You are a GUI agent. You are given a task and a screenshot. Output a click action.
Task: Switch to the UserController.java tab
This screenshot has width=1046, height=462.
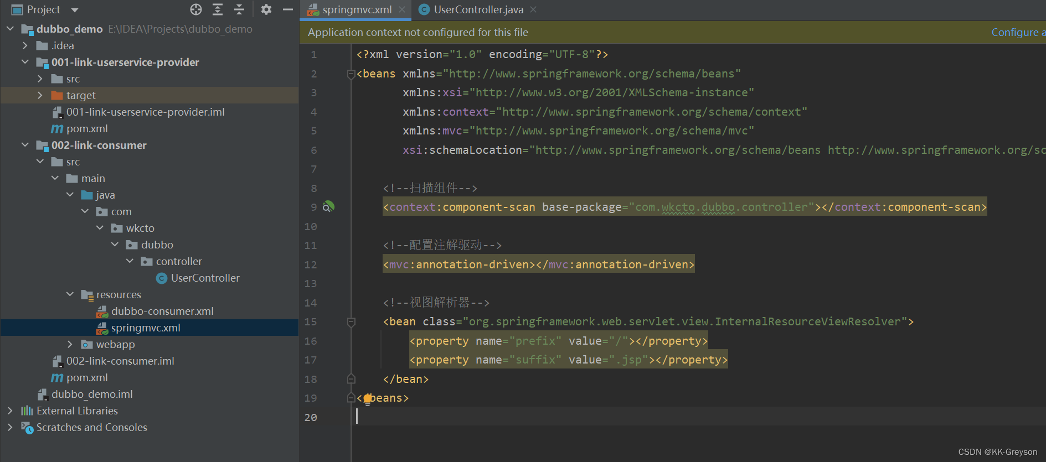click(x=478, y=9)
